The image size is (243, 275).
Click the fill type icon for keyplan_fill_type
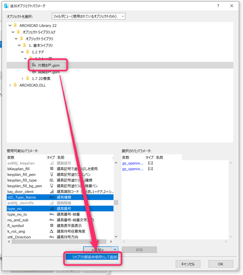coord(52,180)
